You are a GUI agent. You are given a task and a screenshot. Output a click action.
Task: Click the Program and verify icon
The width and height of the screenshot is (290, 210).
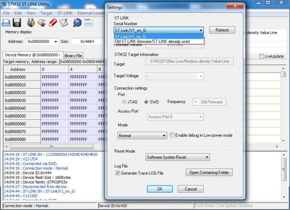(x=64, y=23)
